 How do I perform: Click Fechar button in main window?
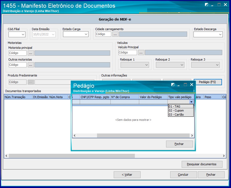click(x=211, y=175)
